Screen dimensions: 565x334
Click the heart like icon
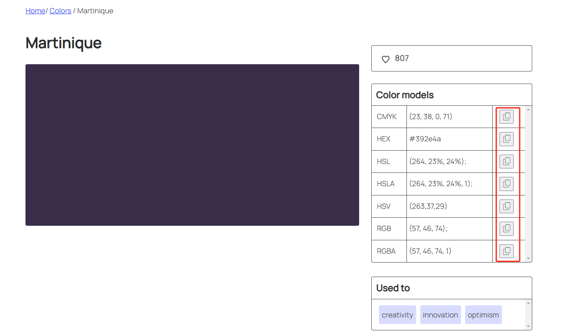[x=385, y=59]
